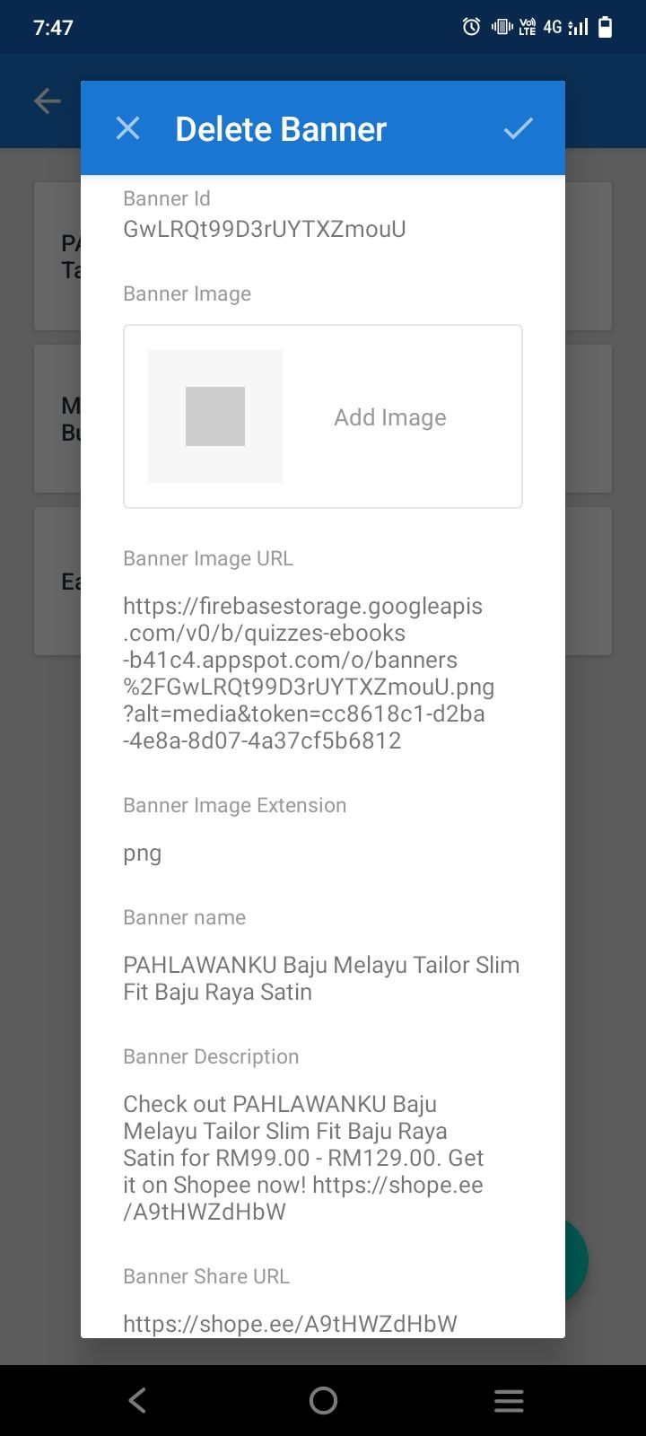This screenshot has width=646, height=1436.
Task: Tap the grey image placeholder thumbnail
Action: click(215, 416)
